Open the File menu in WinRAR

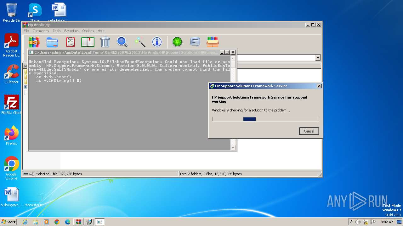[26, 31]
